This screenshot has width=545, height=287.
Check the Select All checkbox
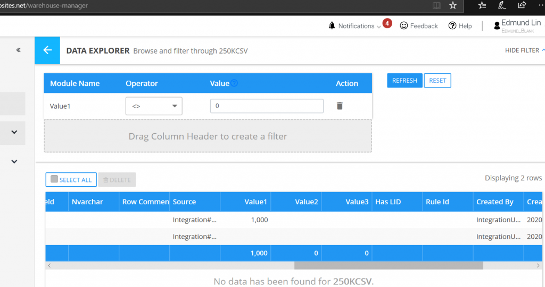pyautogui.click(x=54, y=179)
